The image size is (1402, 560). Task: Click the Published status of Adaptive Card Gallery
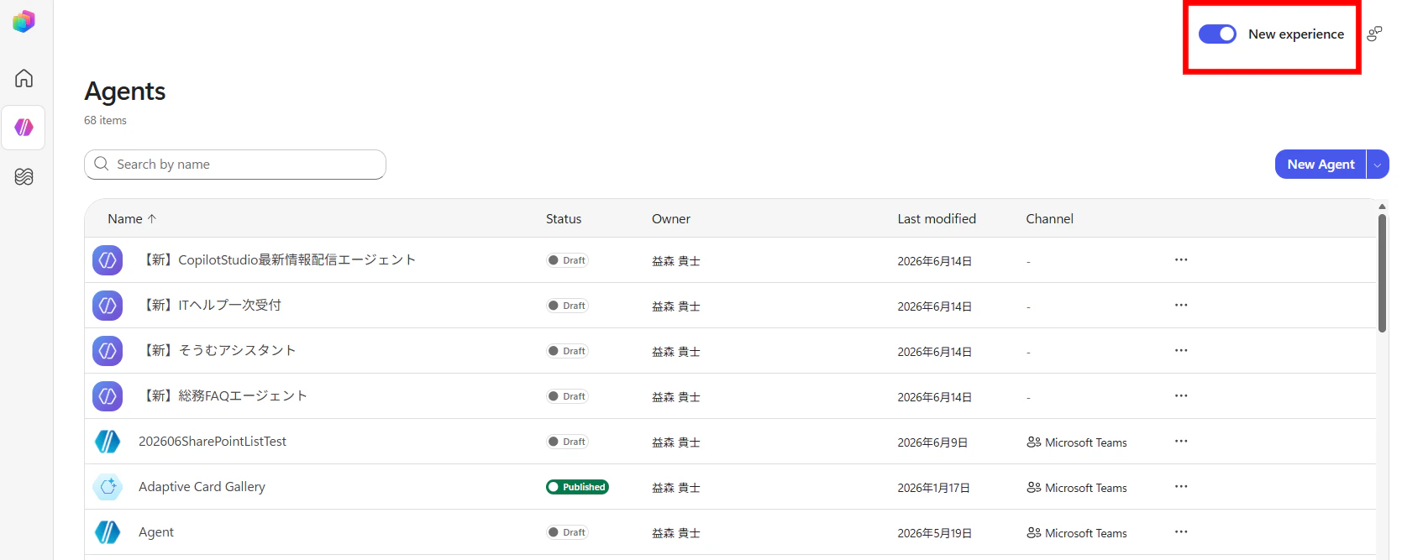(577, 487)
